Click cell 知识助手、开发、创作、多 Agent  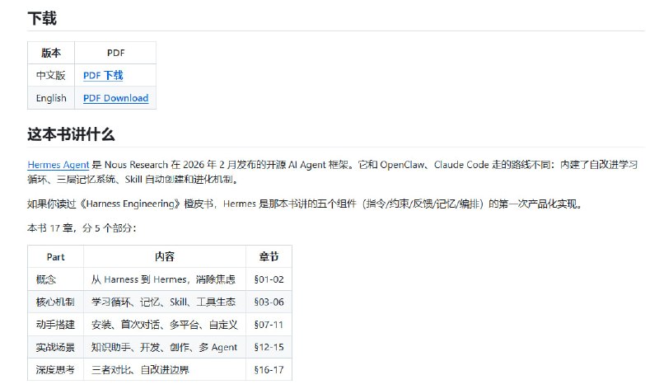click(164, 347)
